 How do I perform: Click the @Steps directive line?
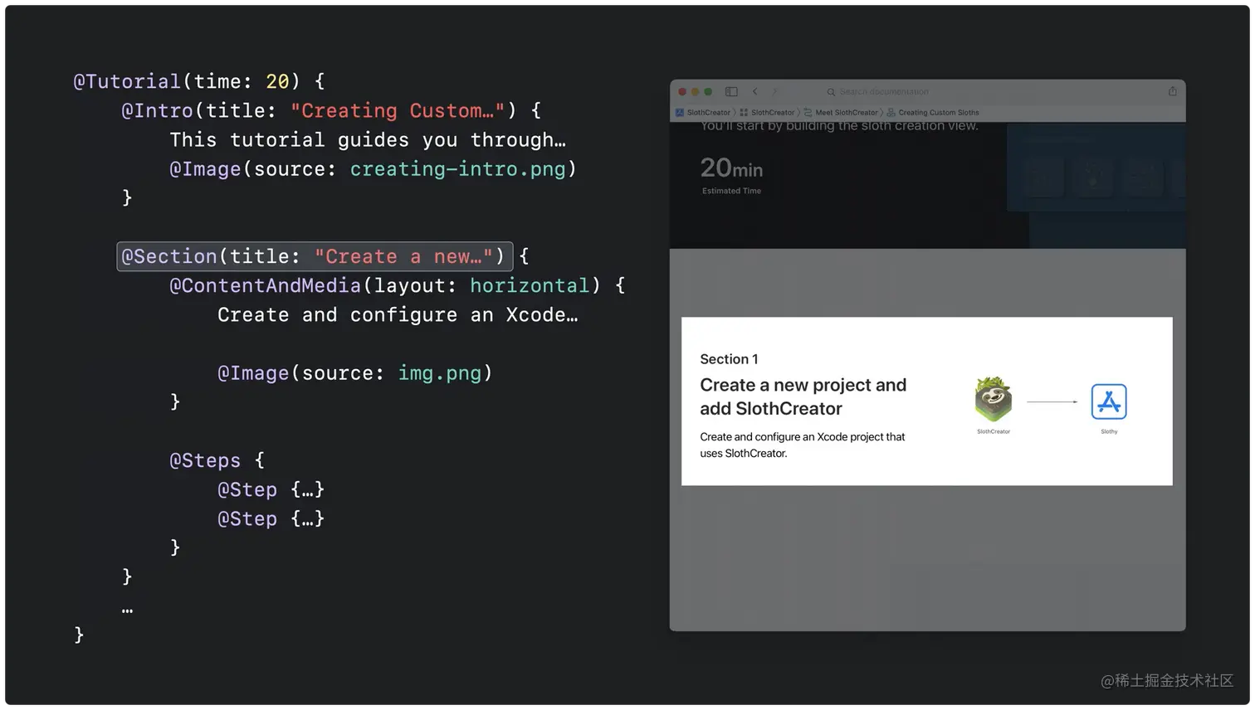click(x=217, y=460)
